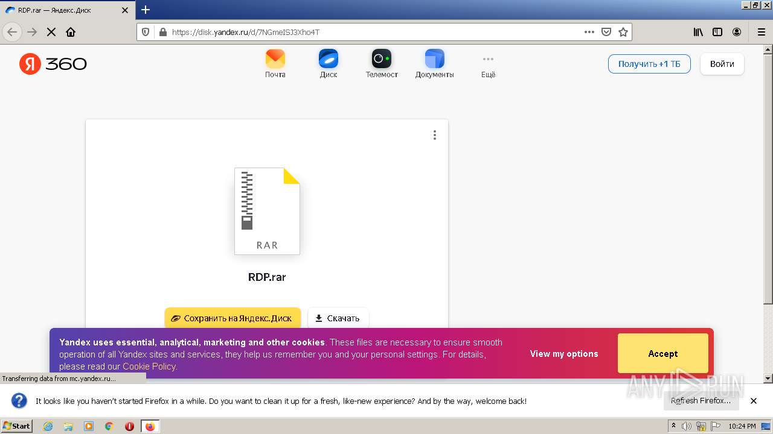This screenshot has height=434, width=773.
Task: Click the 10:24 PM taskbar clock
Action: pos(742,426)
